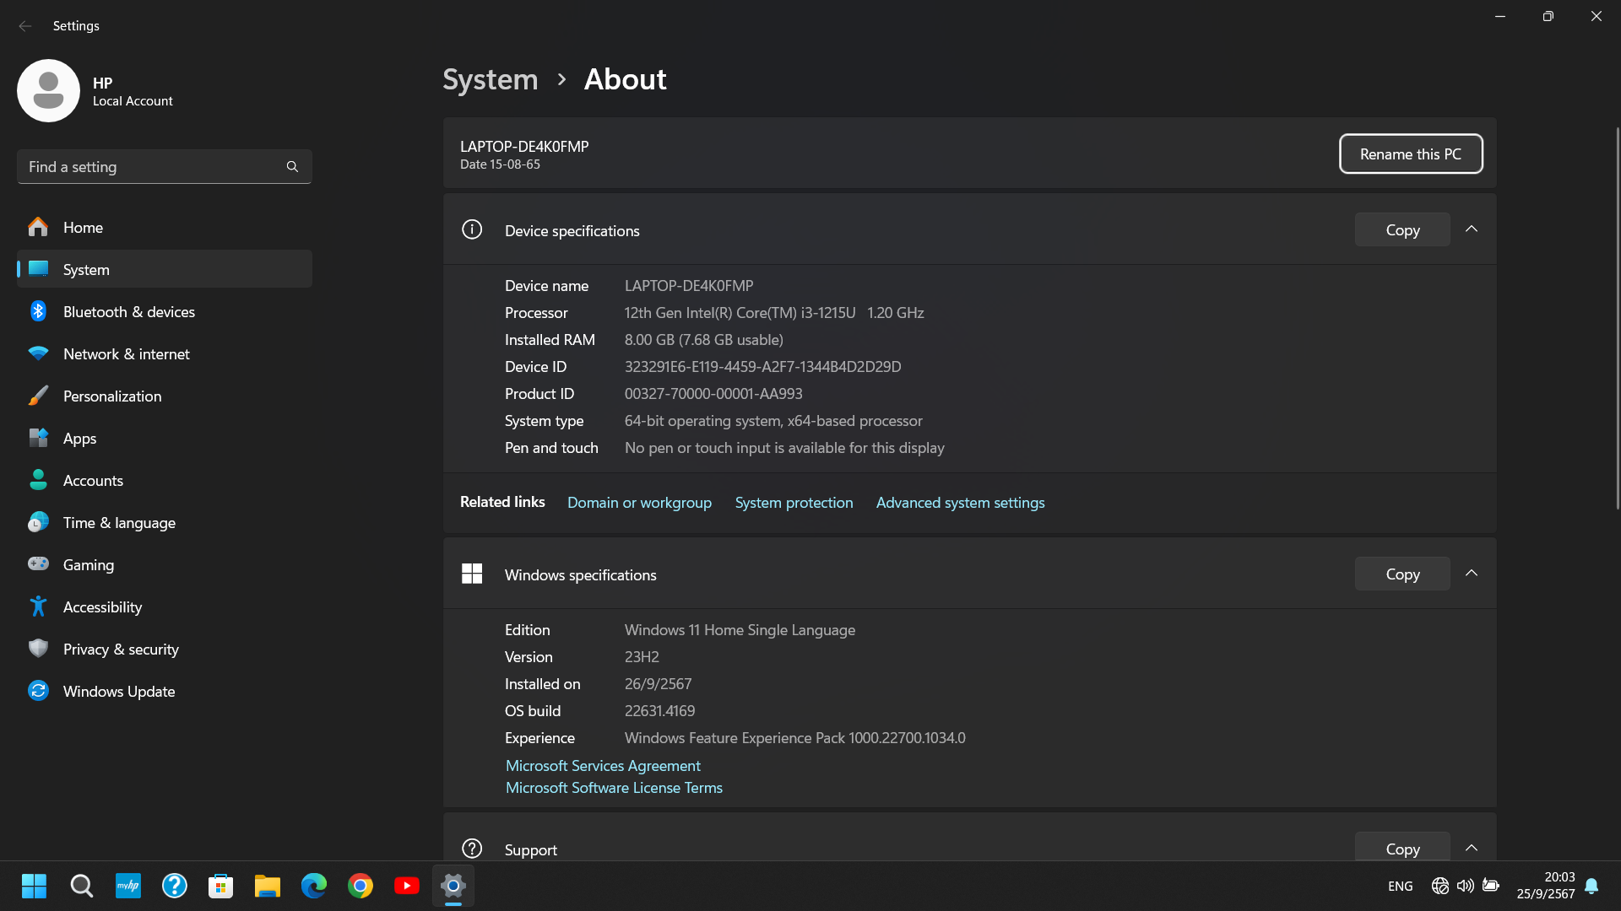
Task: Open Microsoft Services Agreement link
Action: pyautogui.click(x=603, y=766)
